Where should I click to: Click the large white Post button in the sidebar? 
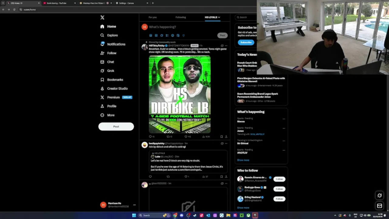click(116, 127)
